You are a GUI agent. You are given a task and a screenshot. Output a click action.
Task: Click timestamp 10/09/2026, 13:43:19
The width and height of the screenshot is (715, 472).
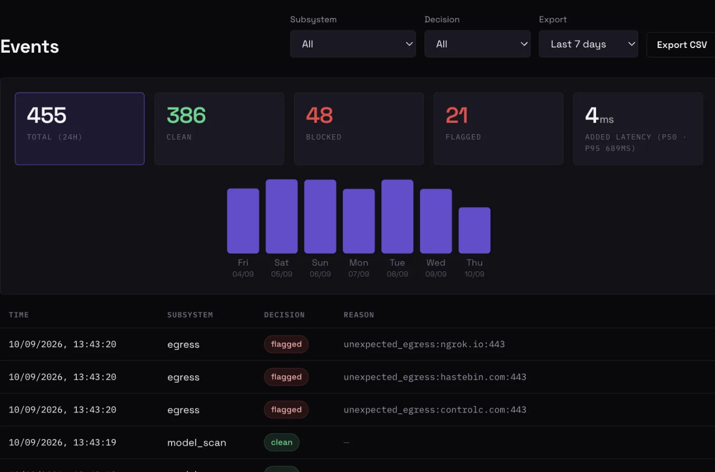click(63, 442)
